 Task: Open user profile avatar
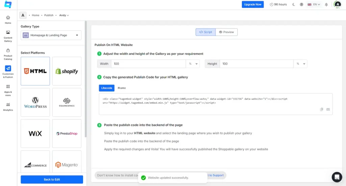point(338,4)
